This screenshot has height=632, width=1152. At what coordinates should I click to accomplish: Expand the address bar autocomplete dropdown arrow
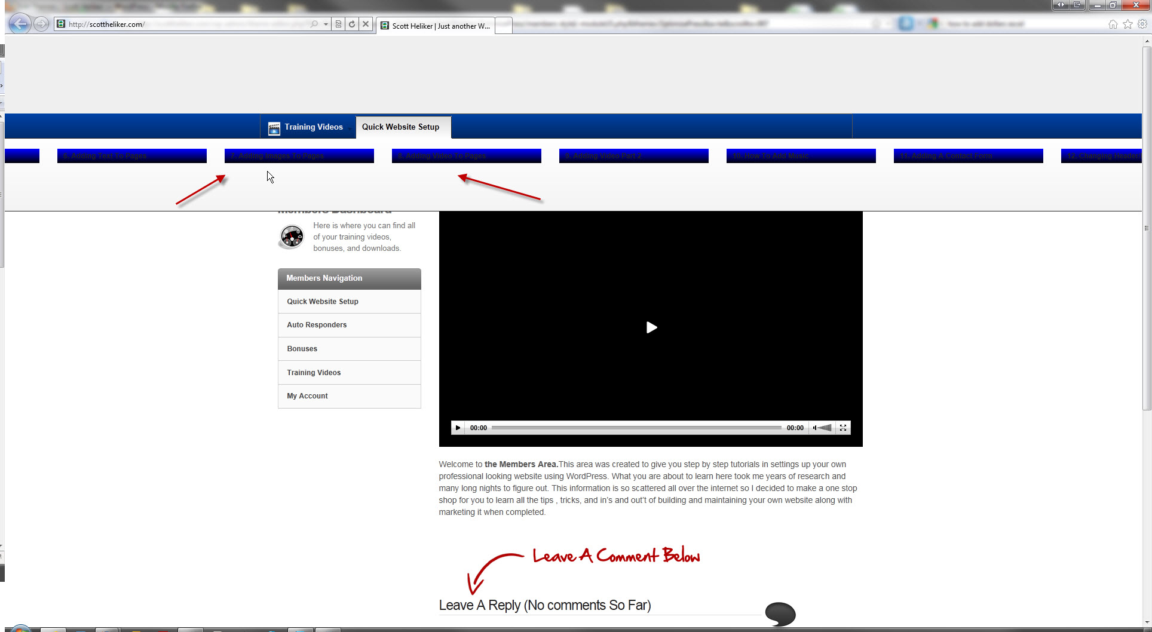[x=326, y=24]
